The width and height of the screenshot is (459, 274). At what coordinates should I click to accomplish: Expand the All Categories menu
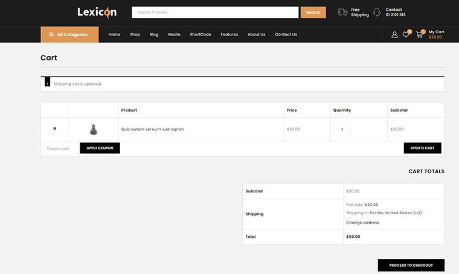[69, 34]
